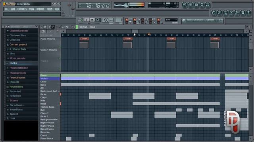The width and height of the screenshot is (254, 142).
Task: Select the paint brush tool in playlist
Action: pos(53,27)
